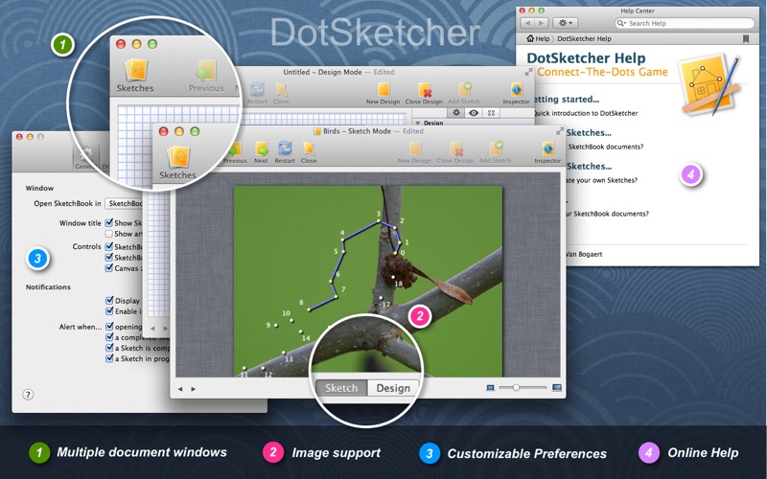Go to Previous sketch in Birds window
Viewport: 767px width, 479px height.
tap(235, 152)
